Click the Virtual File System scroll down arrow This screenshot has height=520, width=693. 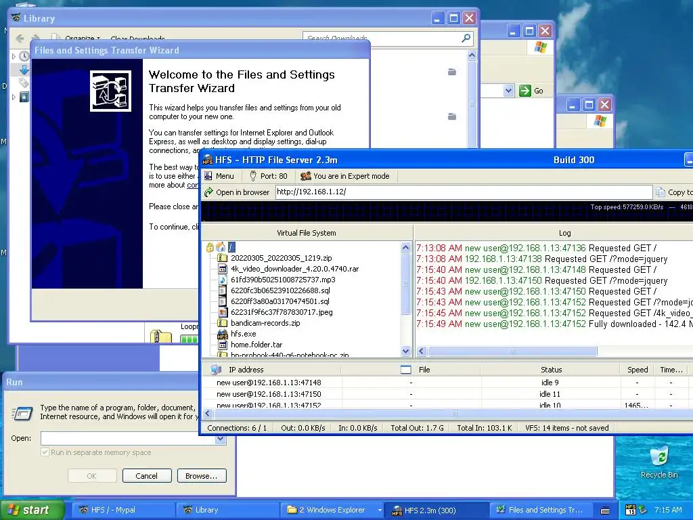click(406, 351)
